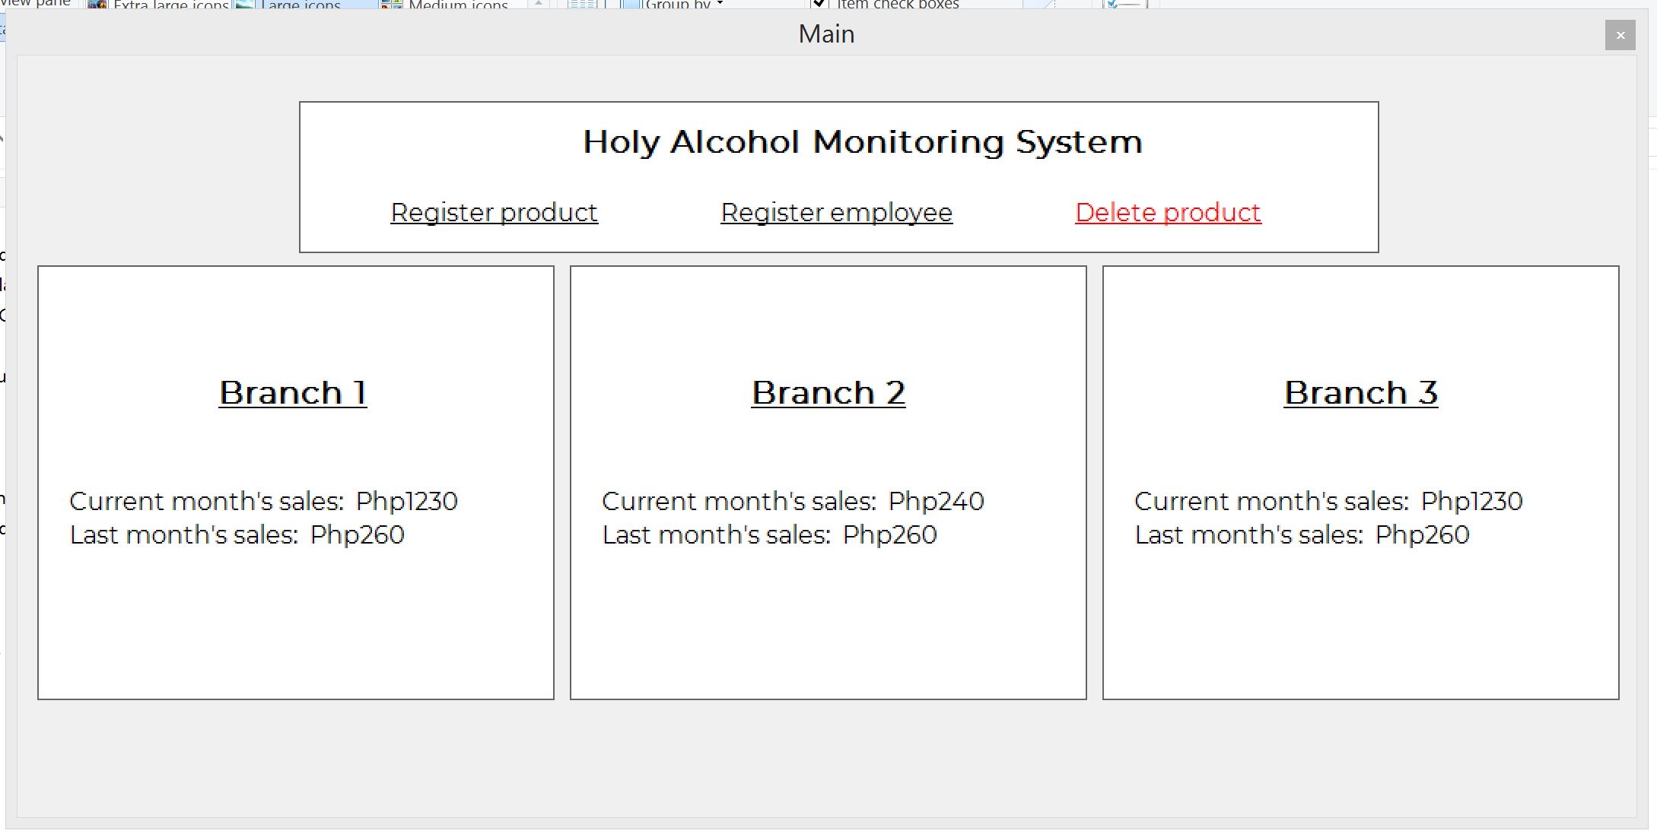
Task: Click the red Delete product link
Action: tap(1167, 213)
